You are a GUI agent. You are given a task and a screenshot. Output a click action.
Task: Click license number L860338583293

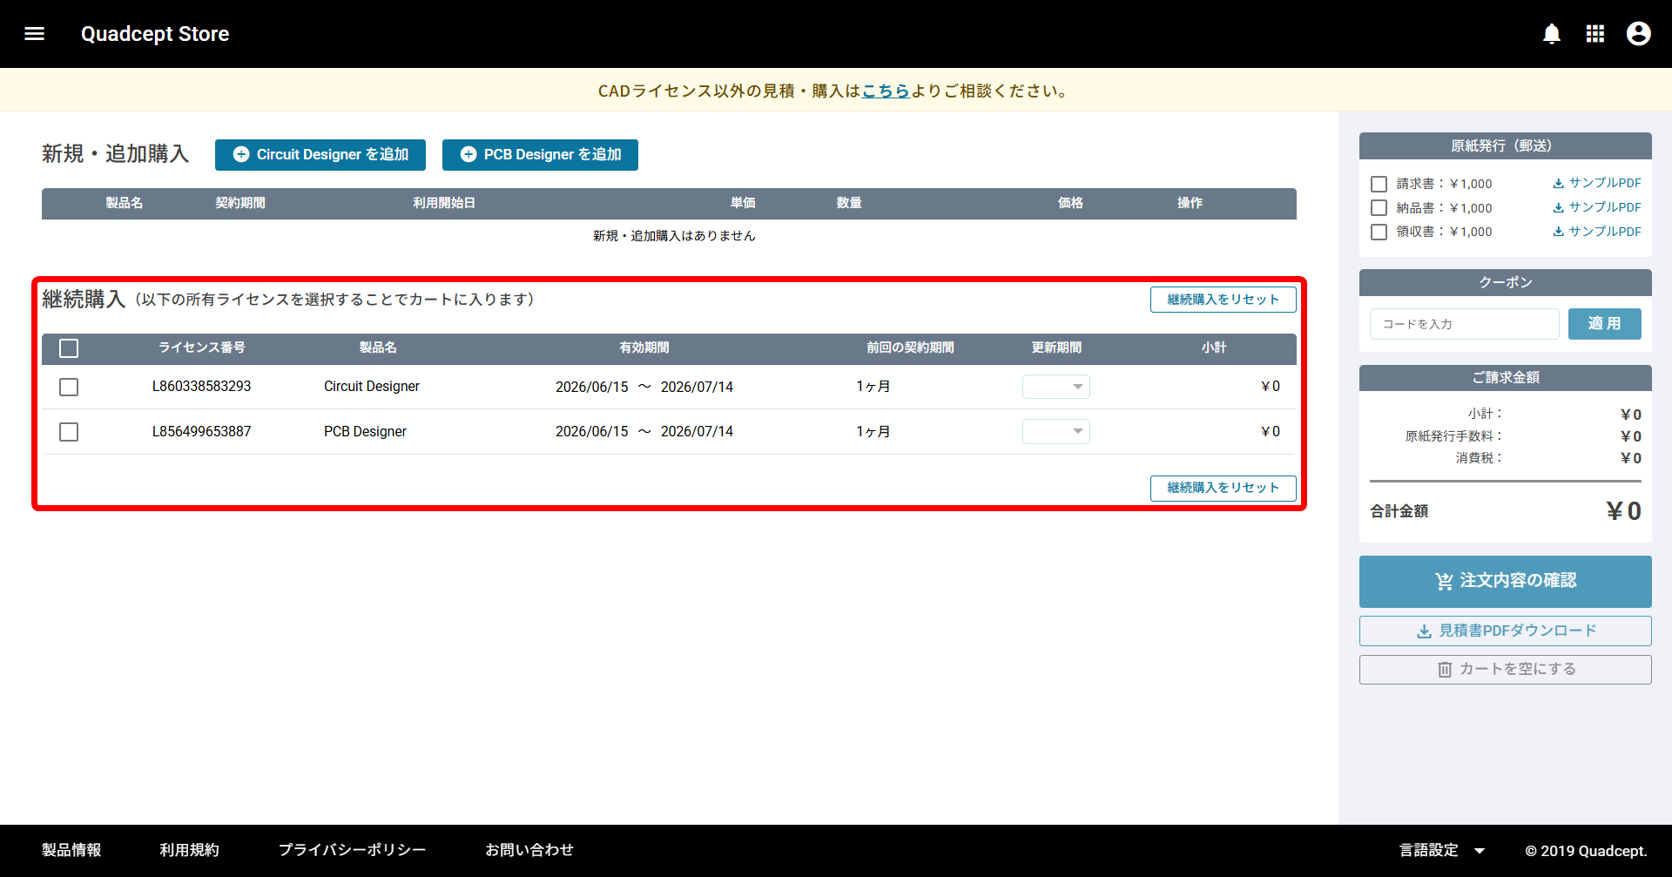tap(201, 387)
